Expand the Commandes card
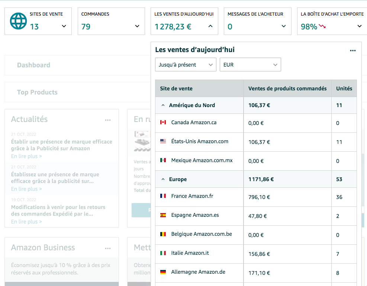This screenshot has height=286, width=367. (137, 26)
